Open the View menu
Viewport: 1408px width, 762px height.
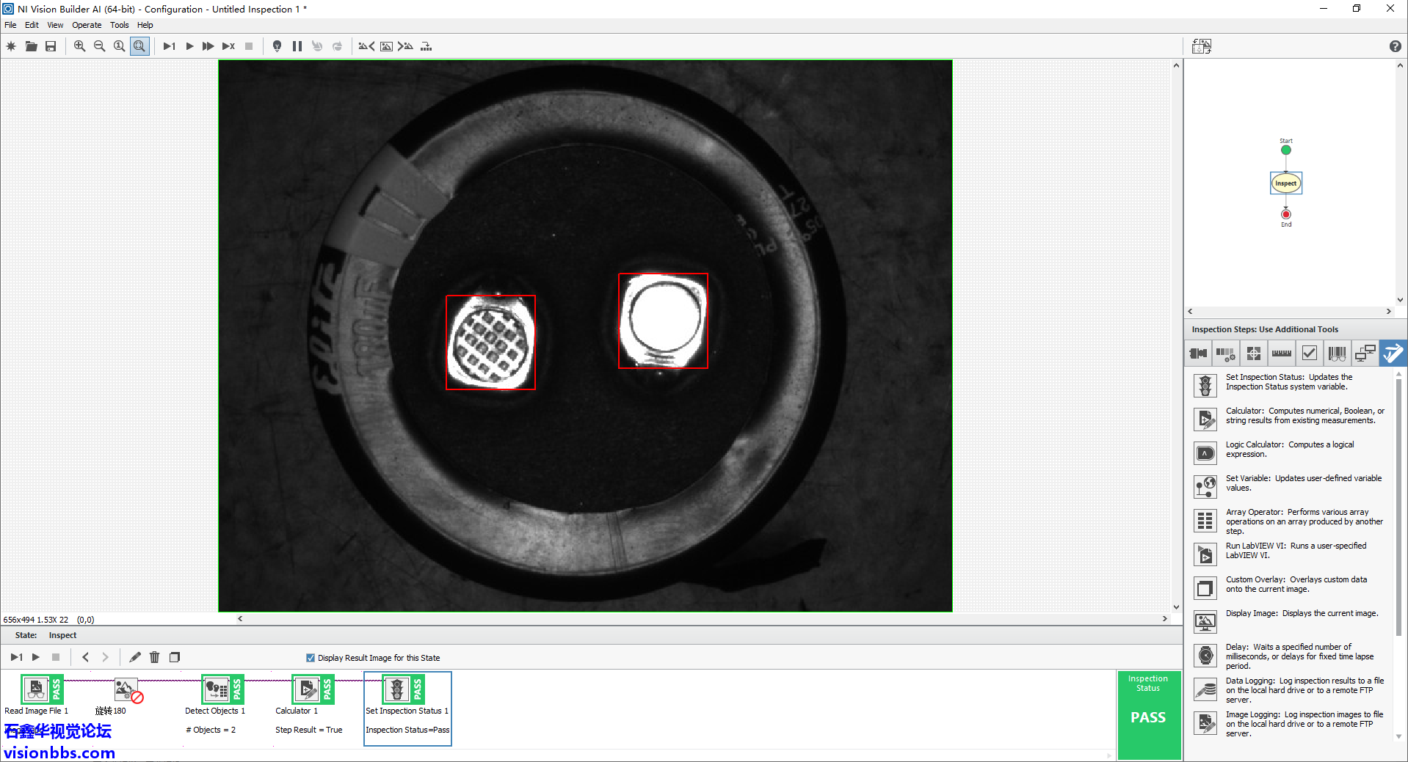point(55,25)
